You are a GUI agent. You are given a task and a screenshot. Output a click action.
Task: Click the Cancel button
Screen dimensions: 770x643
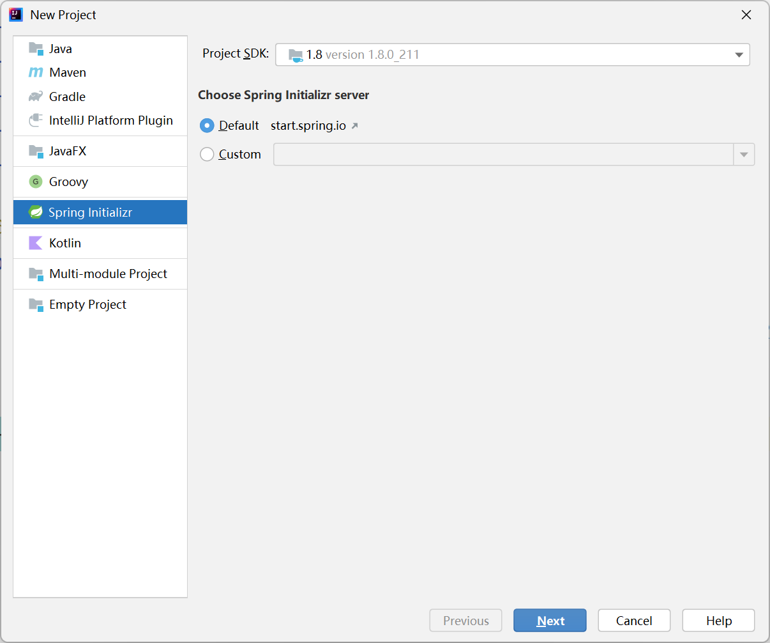tap(634, 621)
